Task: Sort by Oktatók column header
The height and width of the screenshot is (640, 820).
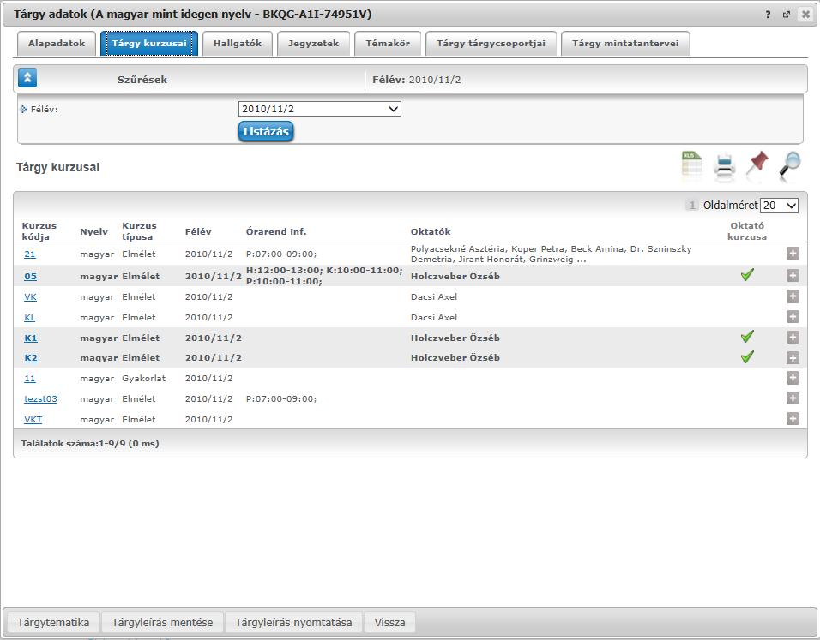Action: (431, 231)
